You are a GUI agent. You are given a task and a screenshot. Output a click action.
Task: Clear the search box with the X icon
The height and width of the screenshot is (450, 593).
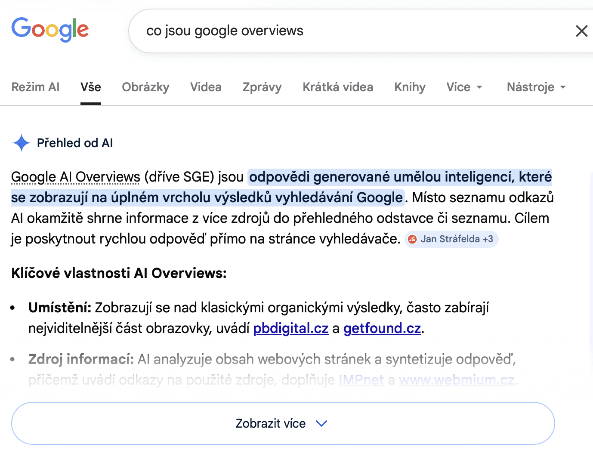click(581, 31)
